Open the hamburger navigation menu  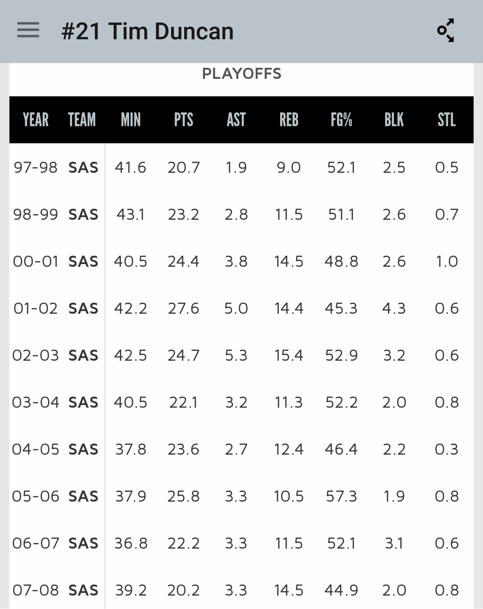click(x=28, y=30)
